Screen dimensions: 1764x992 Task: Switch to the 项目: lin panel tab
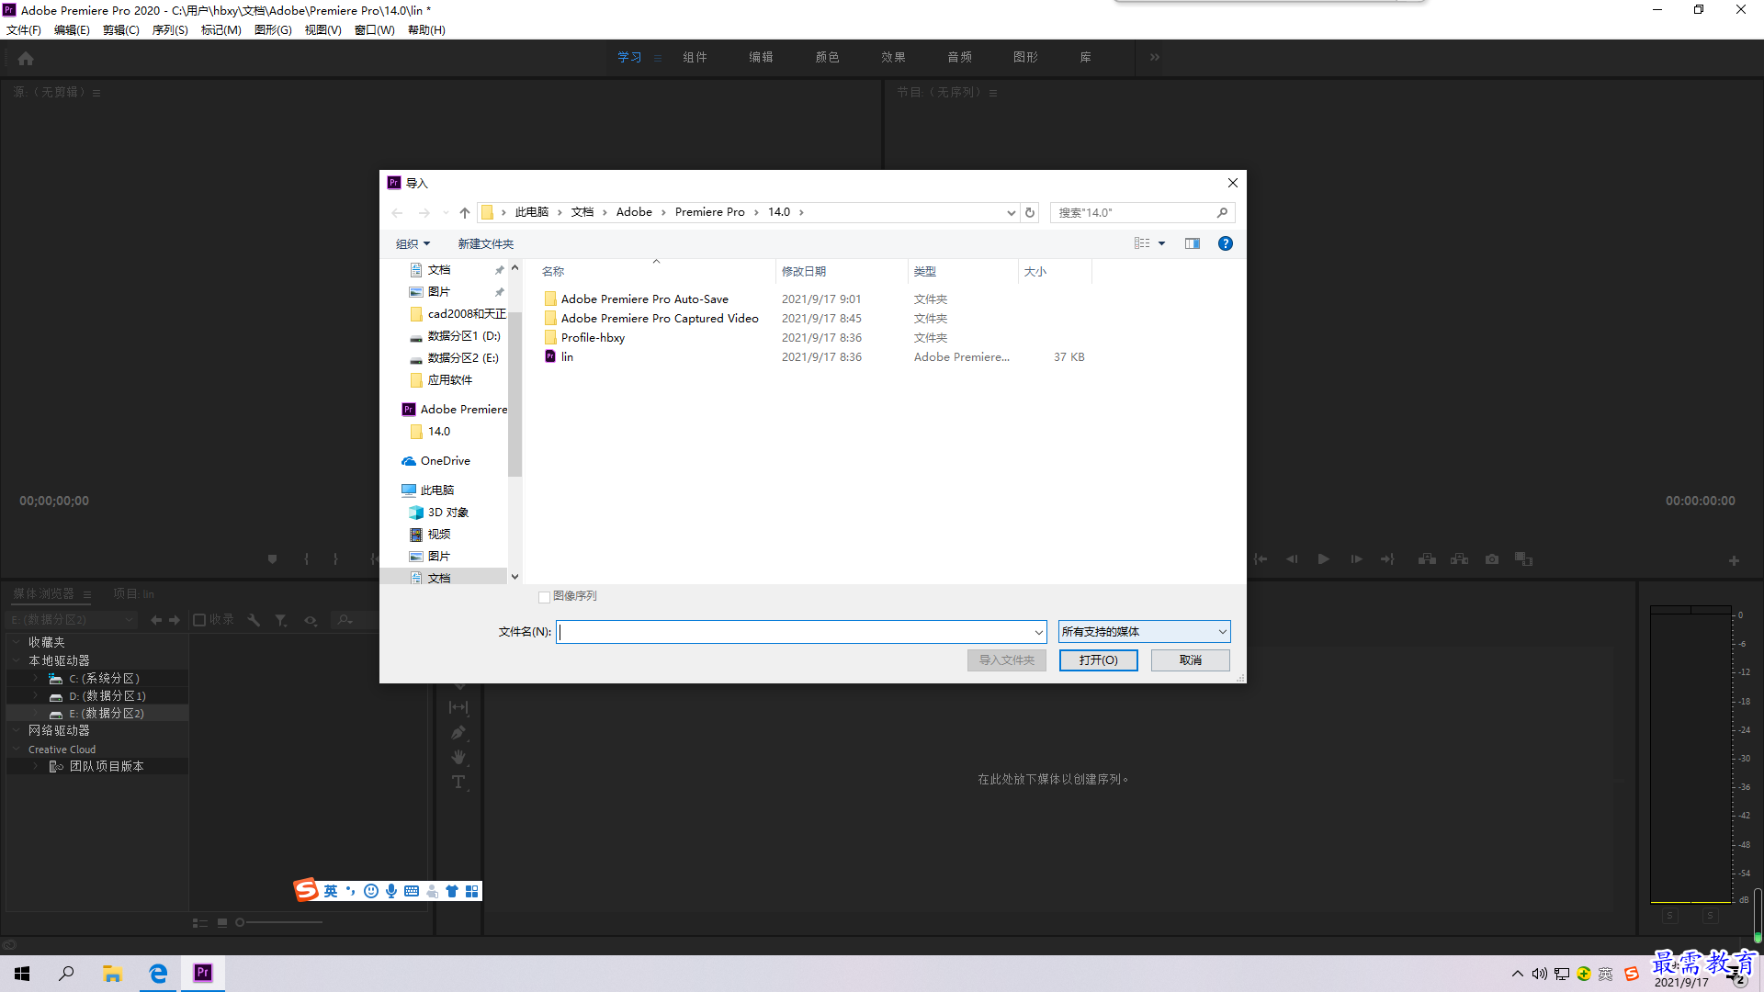point(133,593)
